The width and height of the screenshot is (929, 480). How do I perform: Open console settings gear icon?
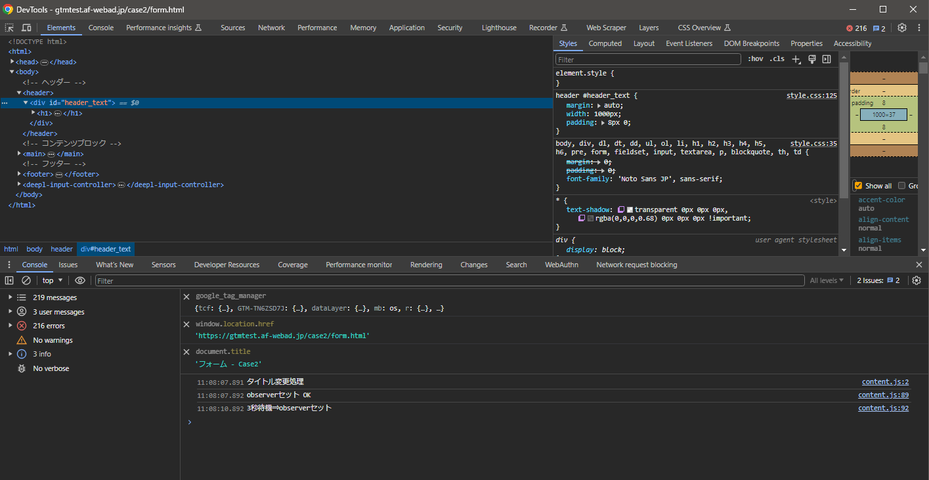click(x=917, y=280)
